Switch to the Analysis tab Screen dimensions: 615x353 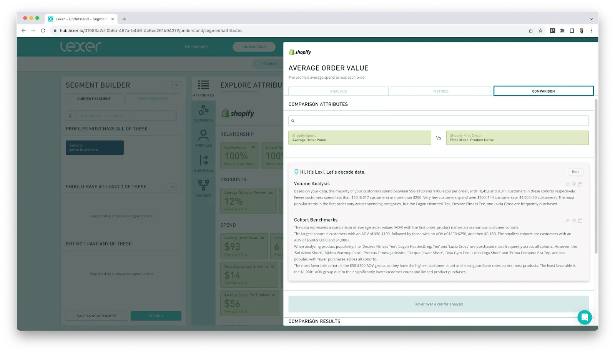coord(338,91)
